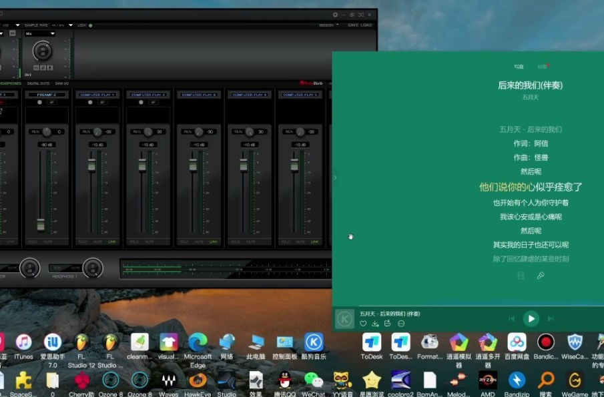Click the Kugou album cover thumbnail

pyautogui.click(x=344, y=319)
